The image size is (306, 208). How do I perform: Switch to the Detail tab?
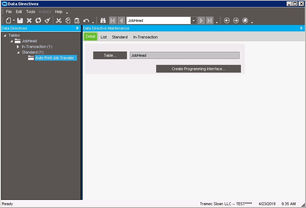[x=90, y=37]
